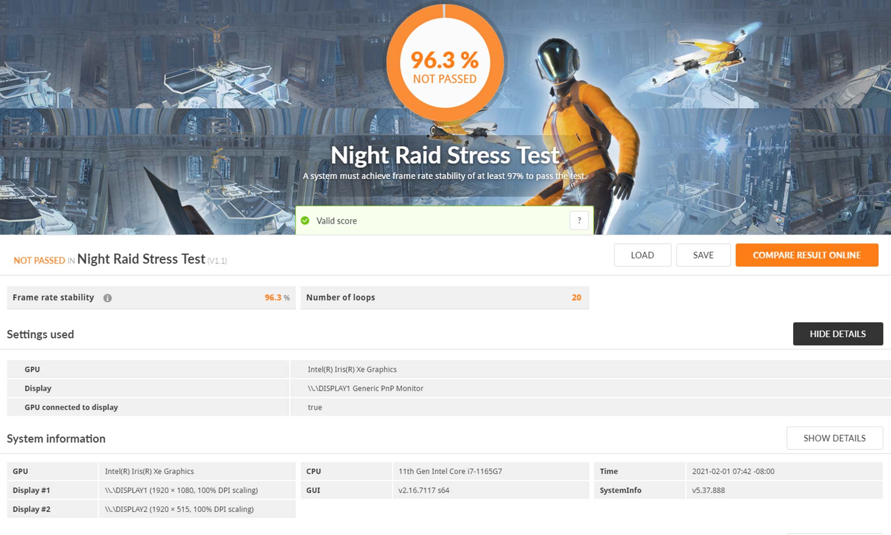This screenshot has width=891, height=535.
Task: Click the 'Valid score' label
Action: [x=336, y=221]
